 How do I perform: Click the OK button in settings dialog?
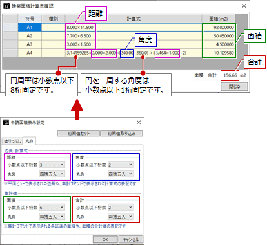pyautogui.click(x=105, y=239)
